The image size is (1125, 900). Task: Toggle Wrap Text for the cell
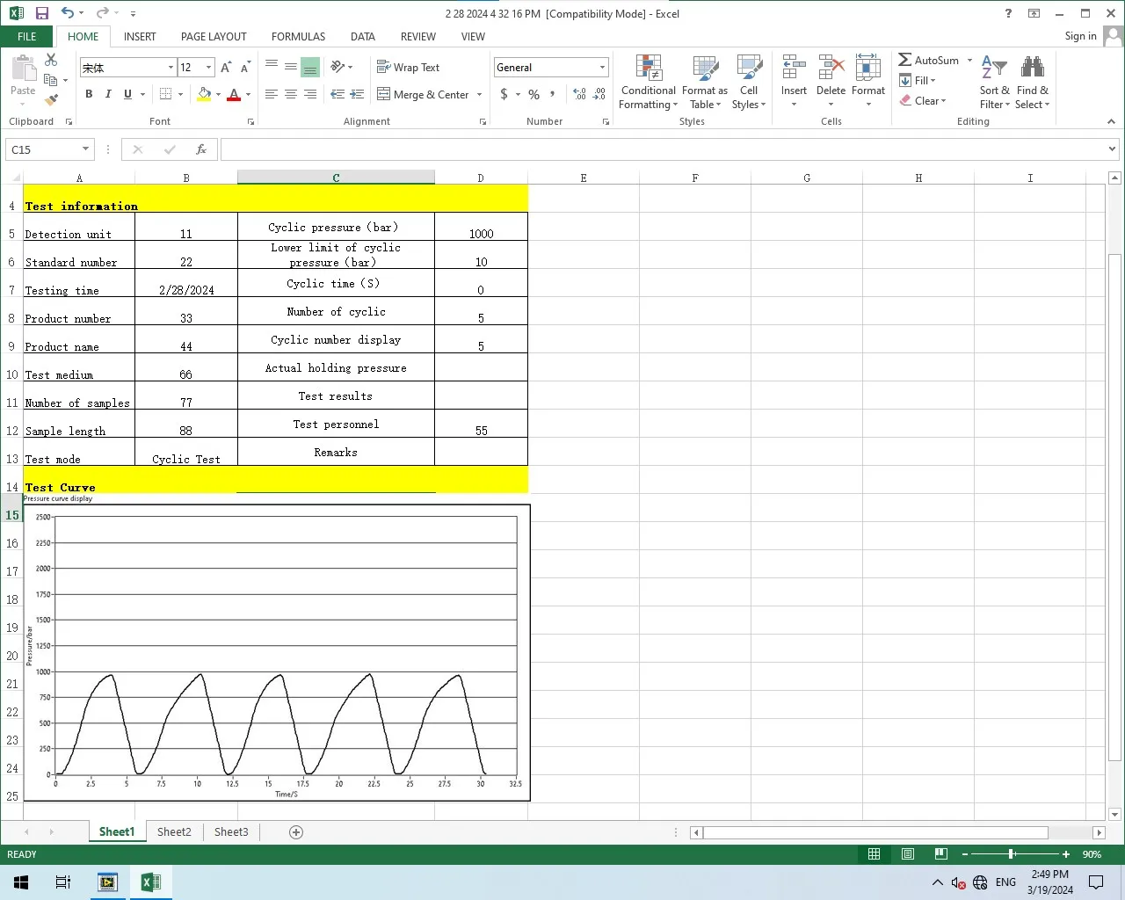[x=408, y=68]
